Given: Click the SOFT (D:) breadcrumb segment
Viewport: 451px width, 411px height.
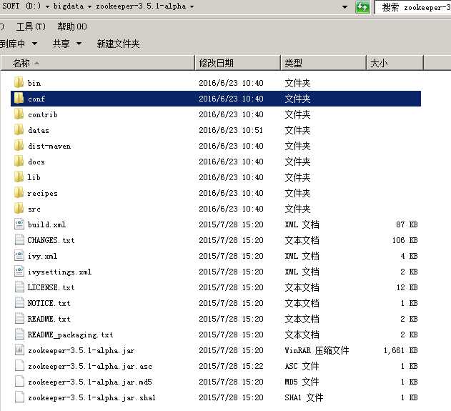Looking at the screenshot, I should (21, 6).
